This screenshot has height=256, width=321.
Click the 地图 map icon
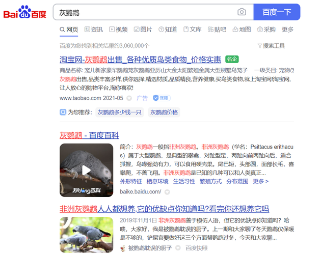pos(235,30)
